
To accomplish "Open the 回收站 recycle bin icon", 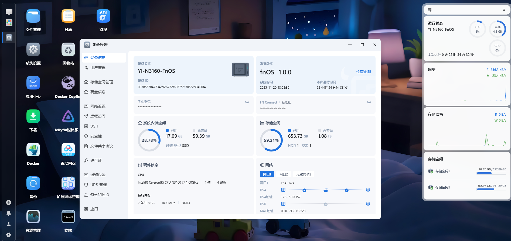I will pyautogui.click(x=68, y=50).
